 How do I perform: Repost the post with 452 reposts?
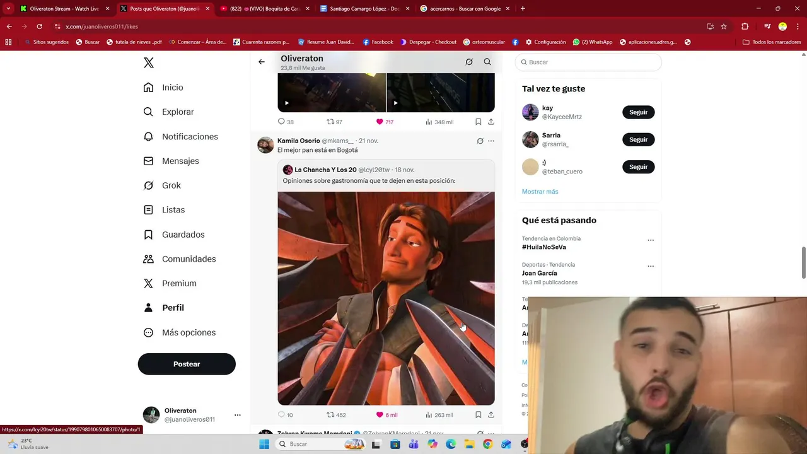[336, 415]
